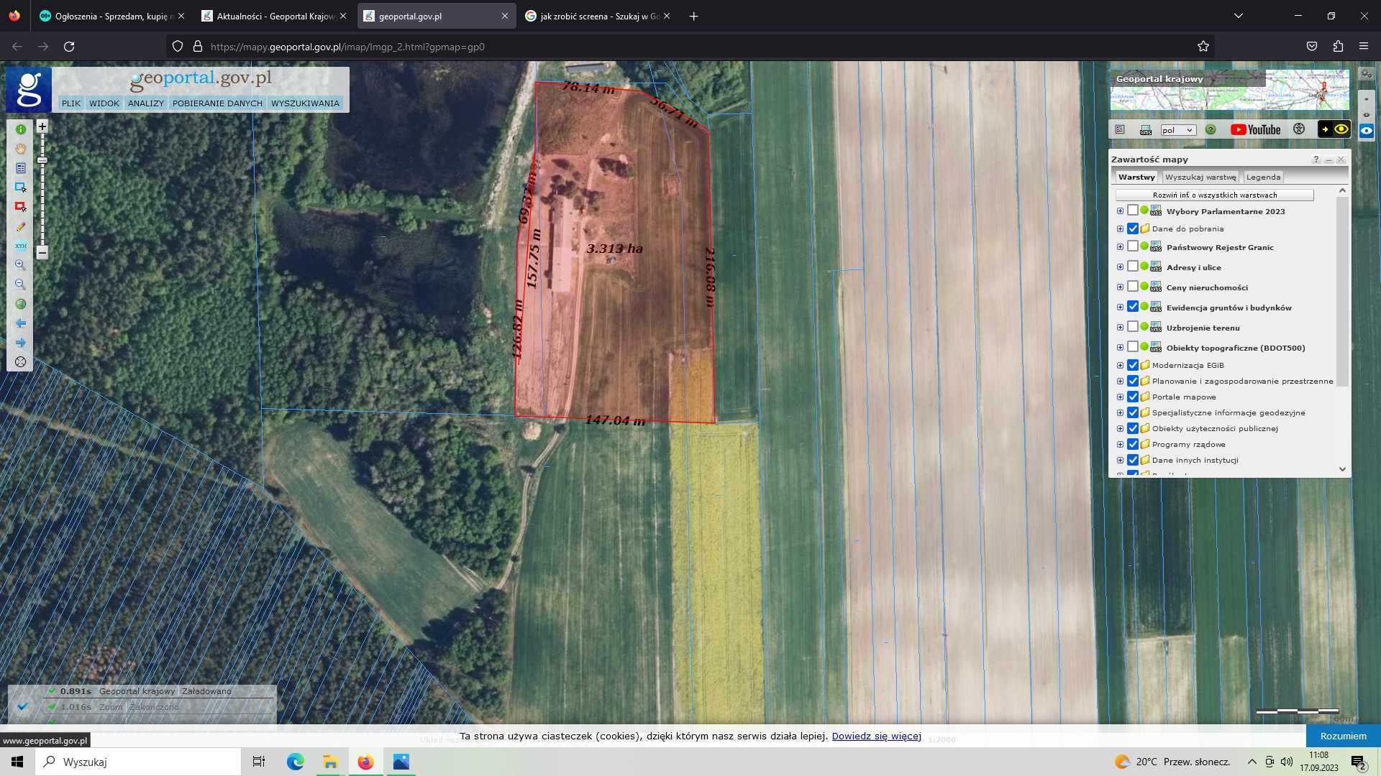Open the Dowiedz się więcej link
This screenshot has width=1381, height=776.
click(x=876, y=736)
